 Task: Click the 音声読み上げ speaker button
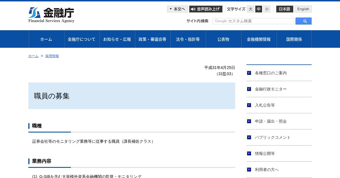point(206,9)
